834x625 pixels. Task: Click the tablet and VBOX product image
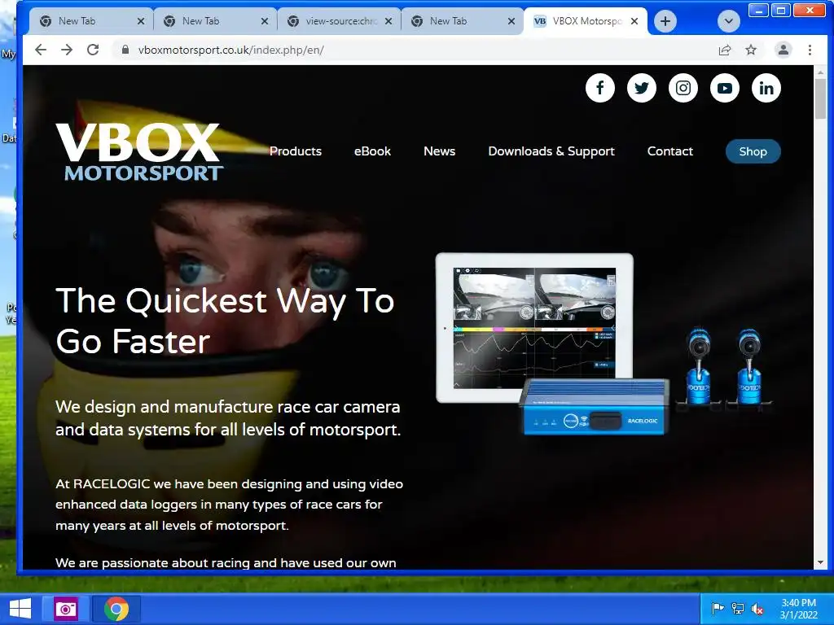pos(604,344)
